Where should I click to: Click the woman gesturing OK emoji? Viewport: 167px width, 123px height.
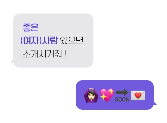91,95
